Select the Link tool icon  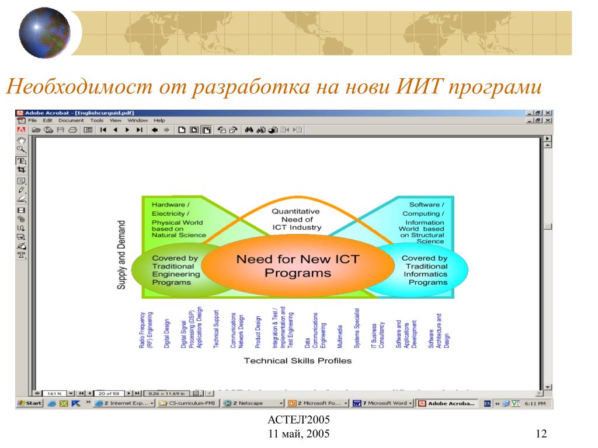click(x=22, y=219)
